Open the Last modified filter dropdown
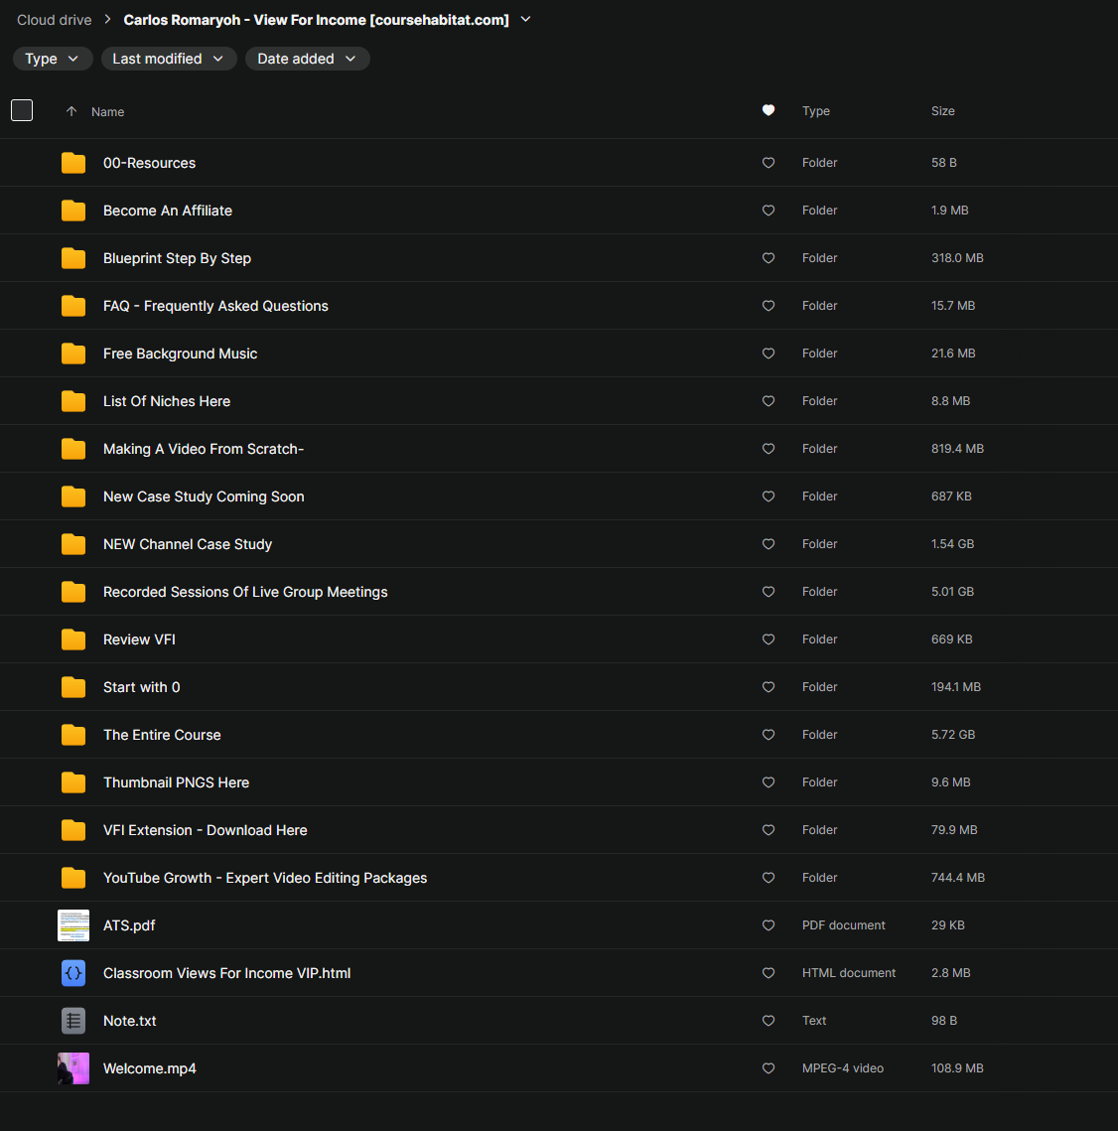Screen dimensions: 1118x1131 (x=169, y=59)
